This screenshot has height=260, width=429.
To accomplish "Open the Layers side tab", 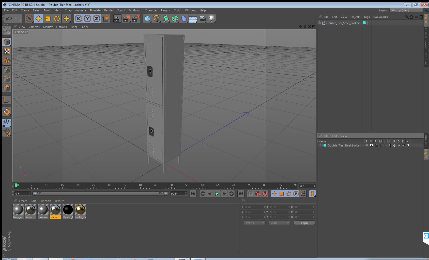I will 426,154.
